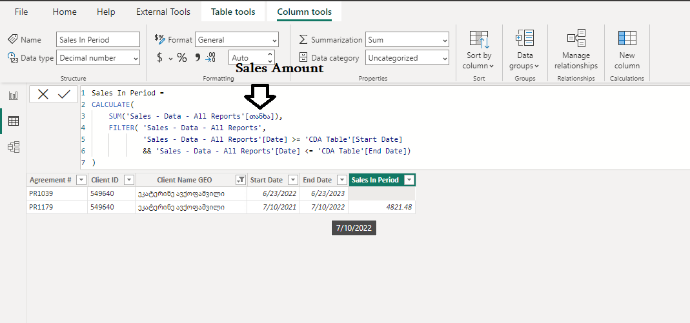The height and width of the screenshot is (323, 690).
Task: Click the decimal places icon
Action: pos(211,57)
